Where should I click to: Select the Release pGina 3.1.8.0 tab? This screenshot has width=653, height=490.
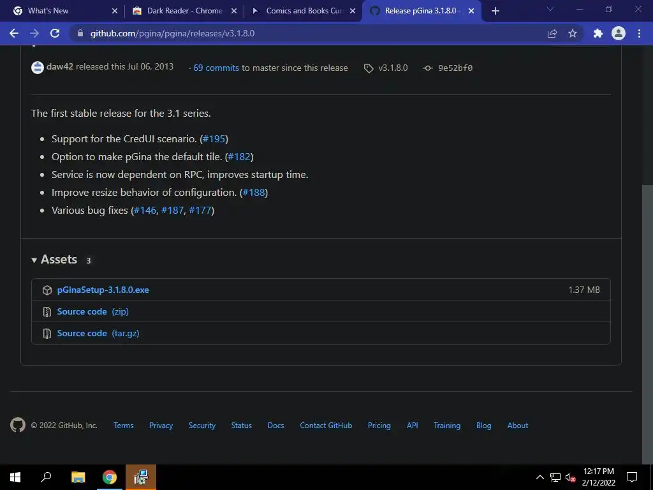422,11
